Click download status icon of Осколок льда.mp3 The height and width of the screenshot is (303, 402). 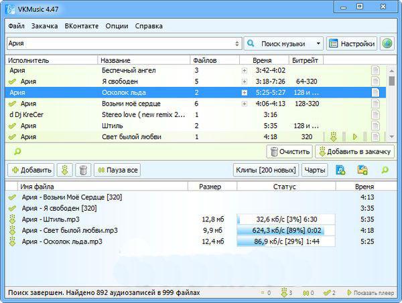pos(12,241)
